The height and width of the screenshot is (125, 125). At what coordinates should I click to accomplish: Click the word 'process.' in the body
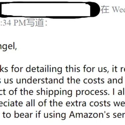coord(93,92)
